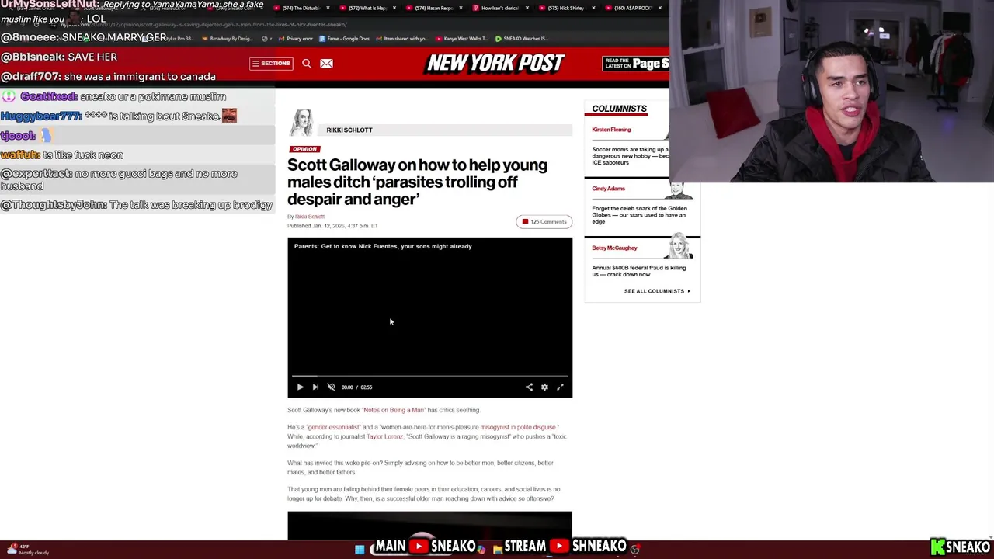Open the New York Post logo link
Viewport: 994px width, 559px height.
(x=495, y=64)
